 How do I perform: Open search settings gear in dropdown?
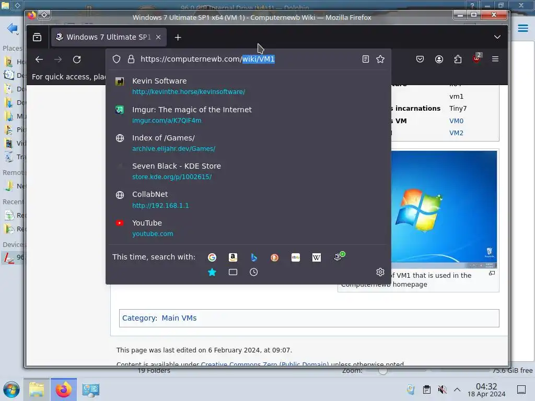coord(380,272)
